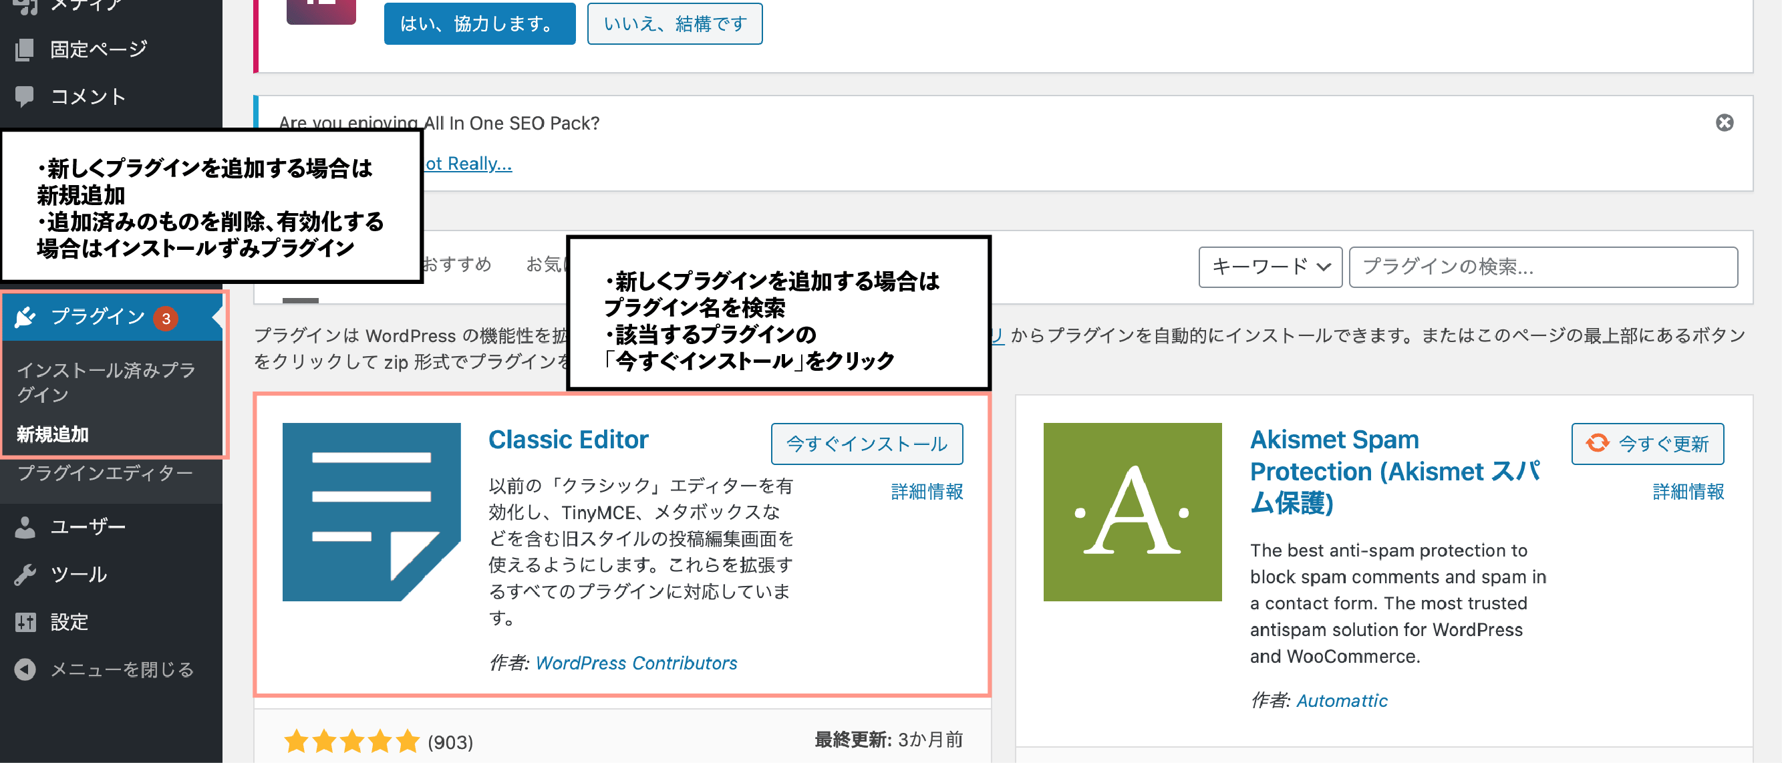Click 今すぐインストール for Classic Editor

tap(867, 444)
